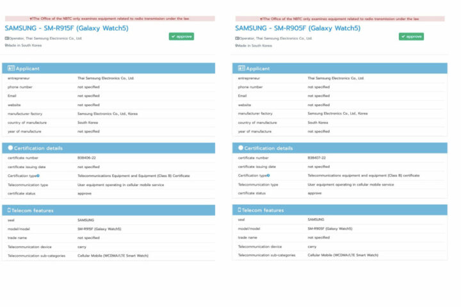Screen dimensions: 461x307
Task: Open the SAMSUNG - SM-R905F (Galaxy Watch5) title
Action: point(298,28)
